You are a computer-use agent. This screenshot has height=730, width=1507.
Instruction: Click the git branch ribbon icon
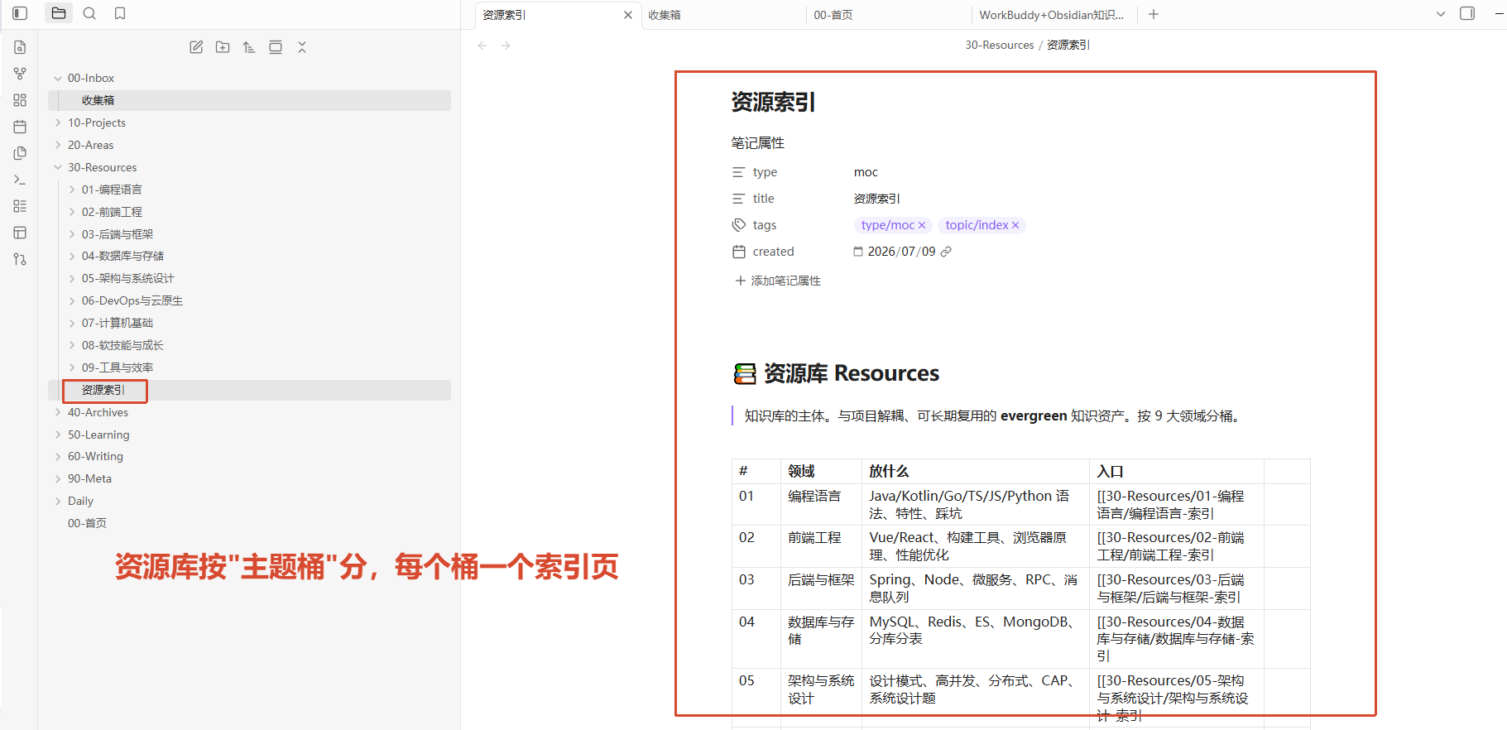[20, 259]
